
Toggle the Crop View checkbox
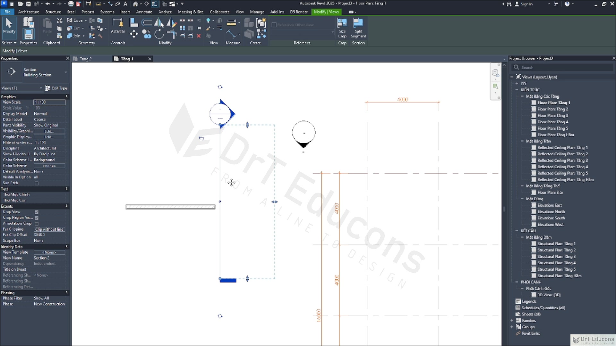pos(37,212)
